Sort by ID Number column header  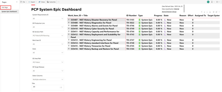[131, 15]
